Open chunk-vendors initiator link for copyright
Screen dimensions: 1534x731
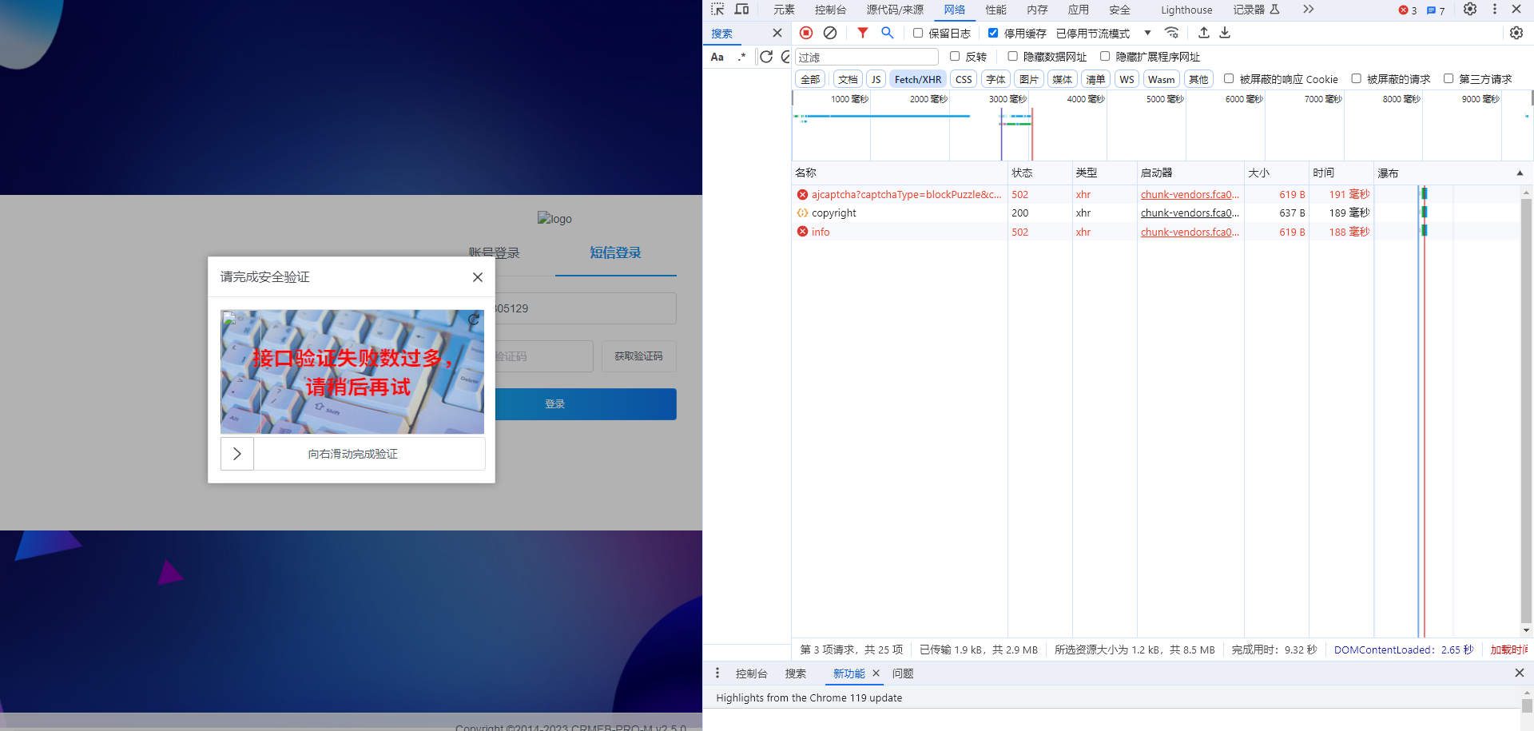pyautogui.click(x=1190, y=213)
